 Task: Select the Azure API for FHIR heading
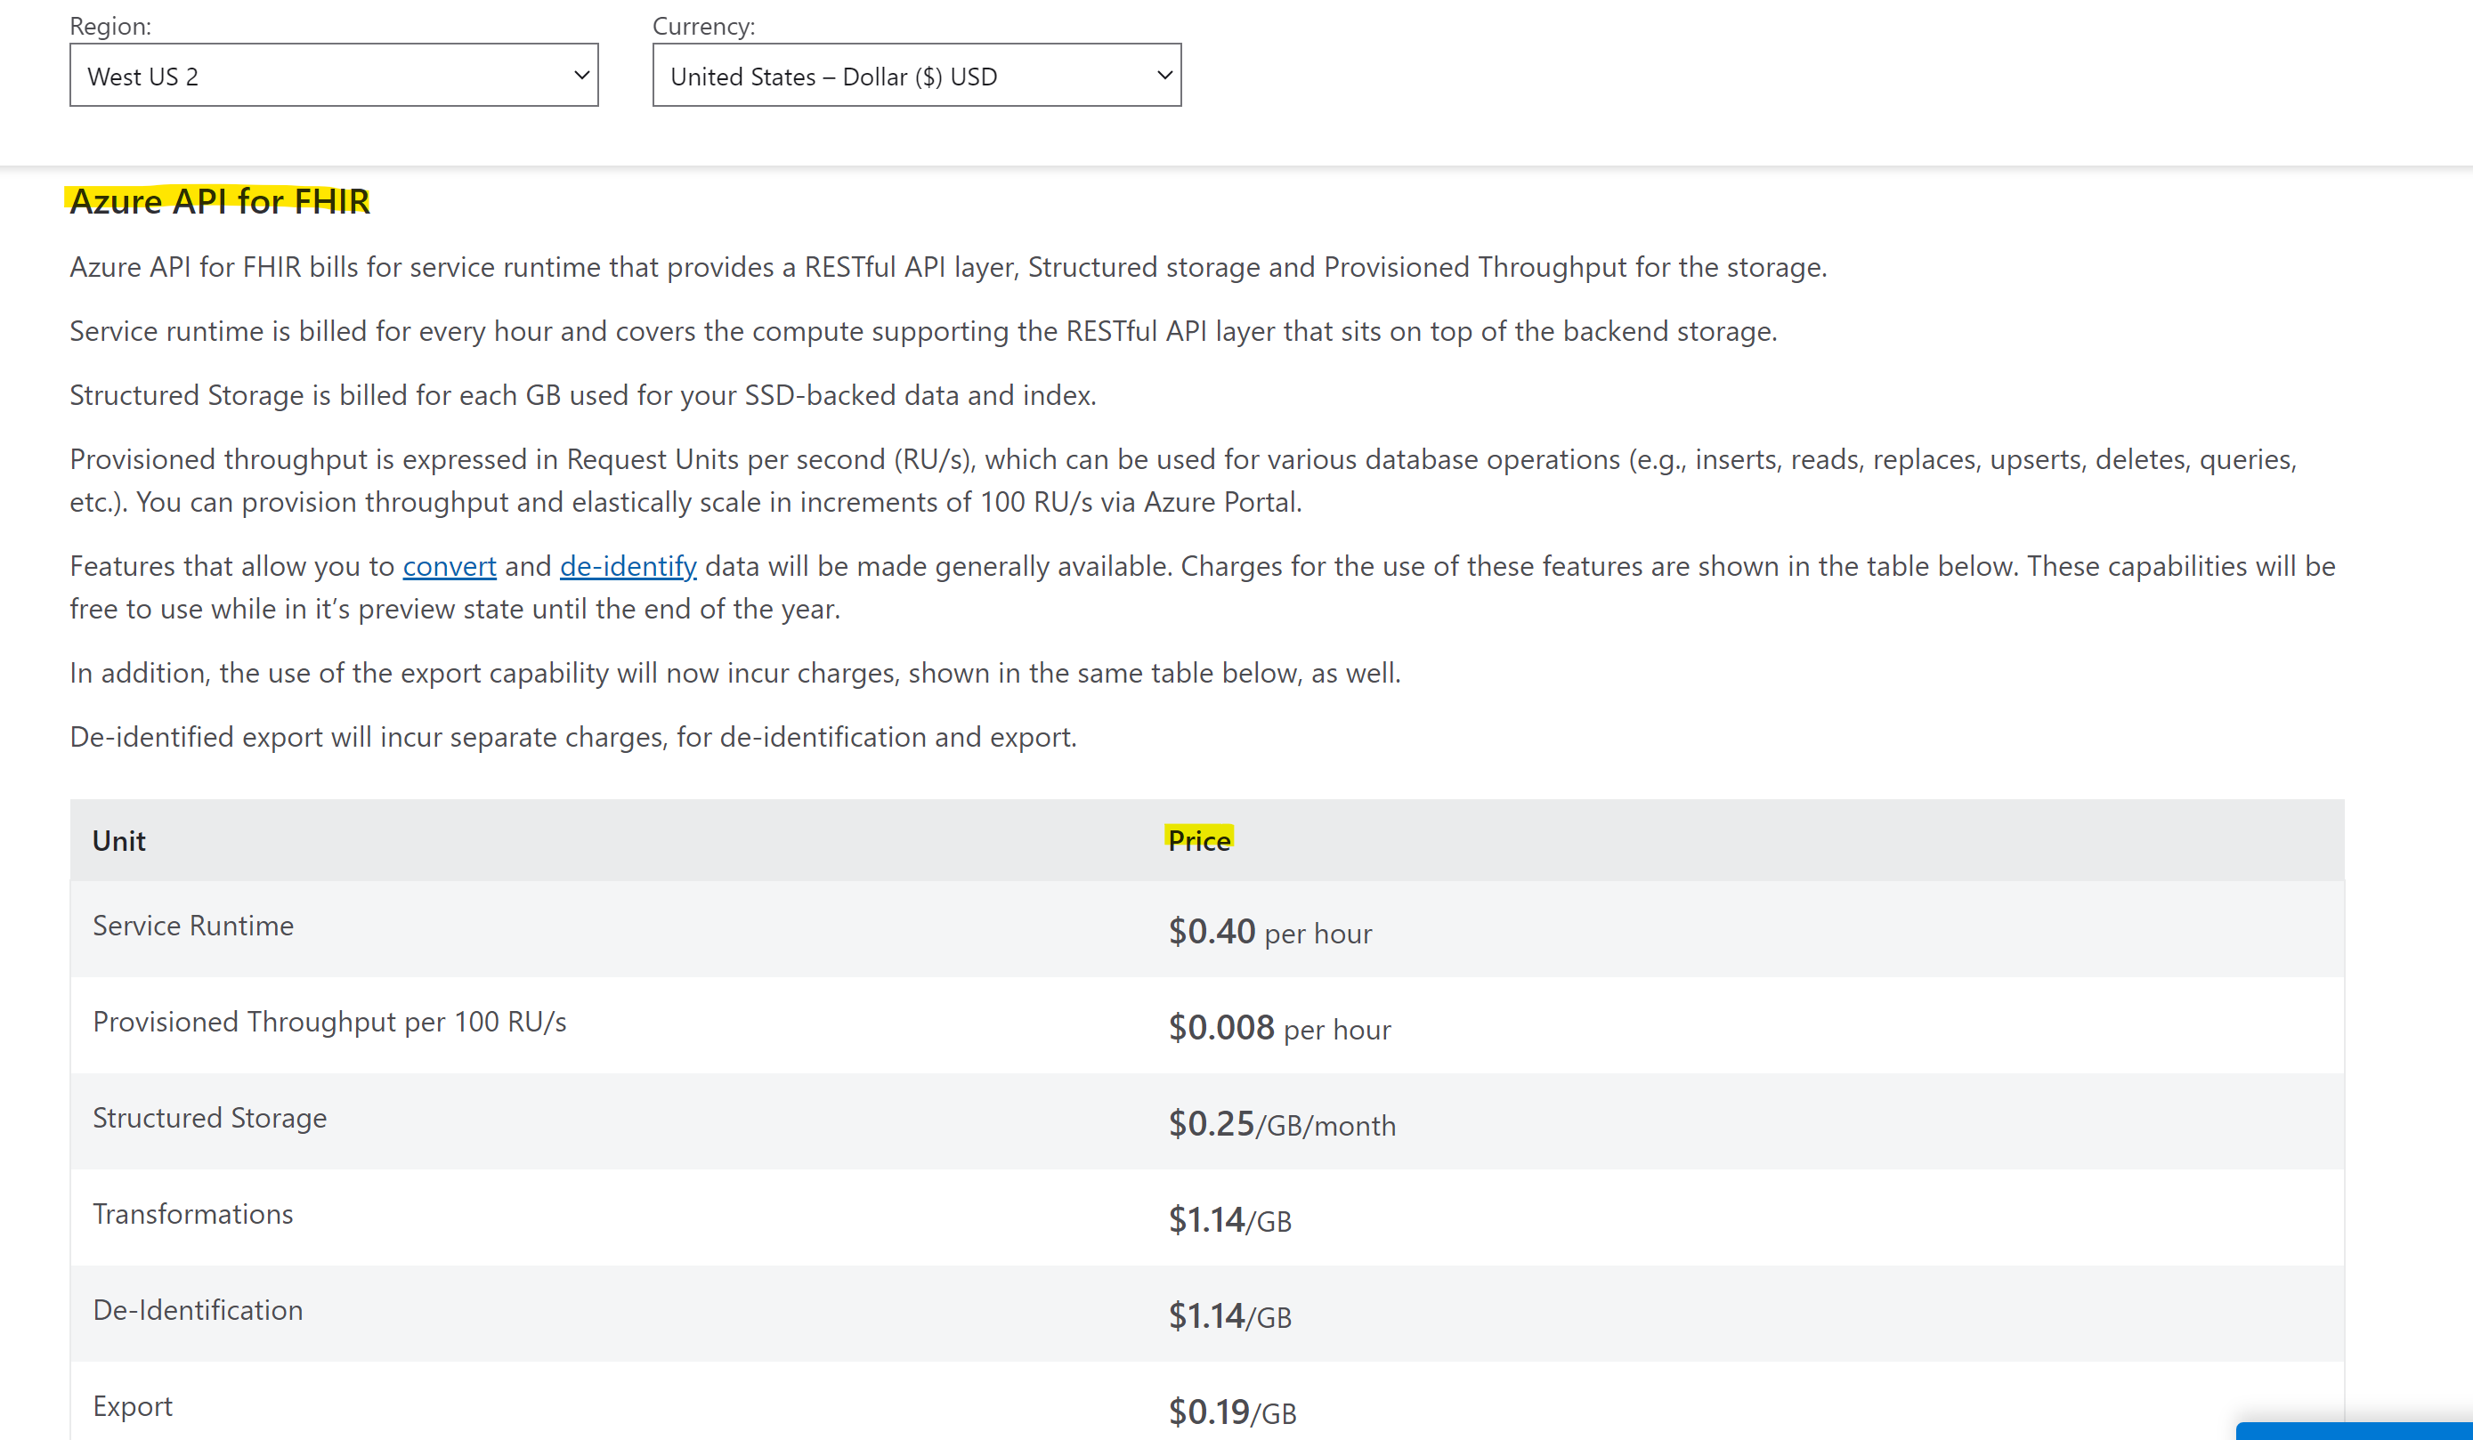tap(219, 201)
